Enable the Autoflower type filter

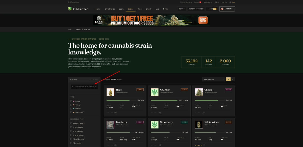[x=71, y=112]
